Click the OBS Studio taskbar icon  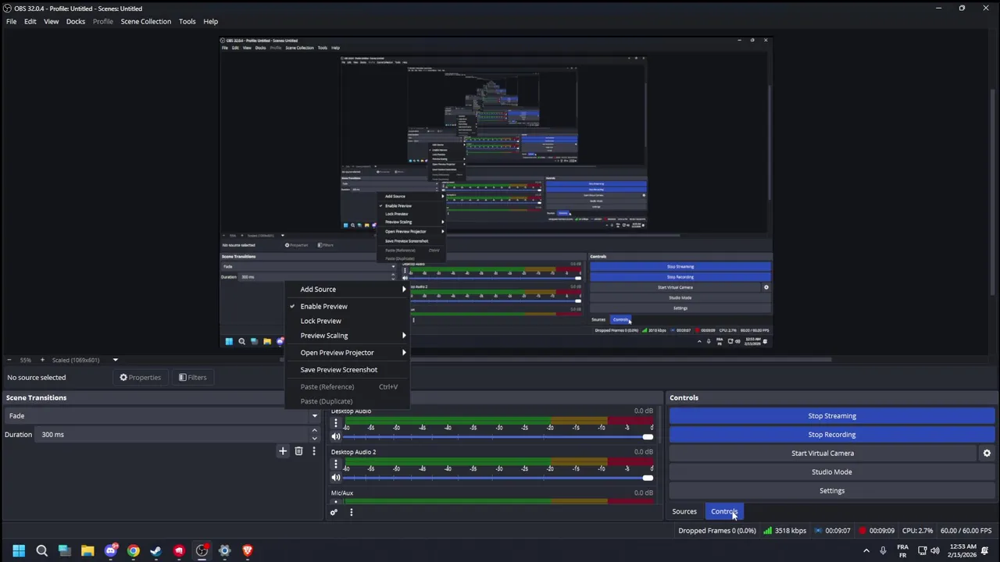coord(202,551)
